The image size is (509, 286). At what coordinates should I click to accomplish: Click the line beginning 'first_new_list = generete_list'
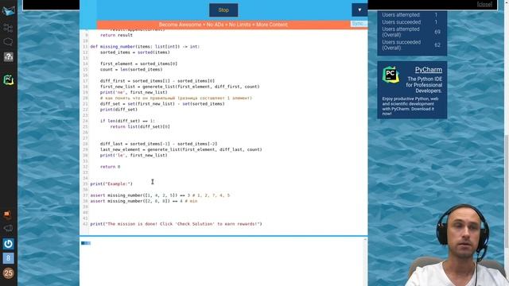[x=180, y=87]
